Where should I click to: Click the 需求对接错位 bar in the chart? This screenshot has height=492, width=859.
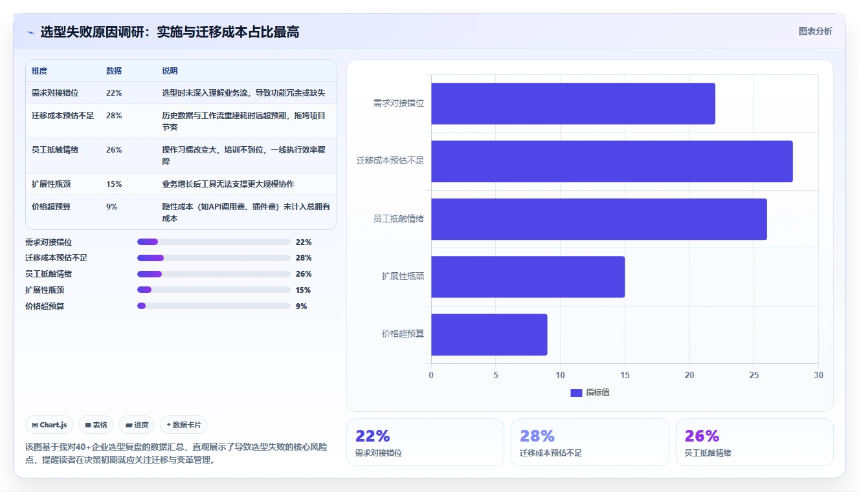tap(573, 103)
